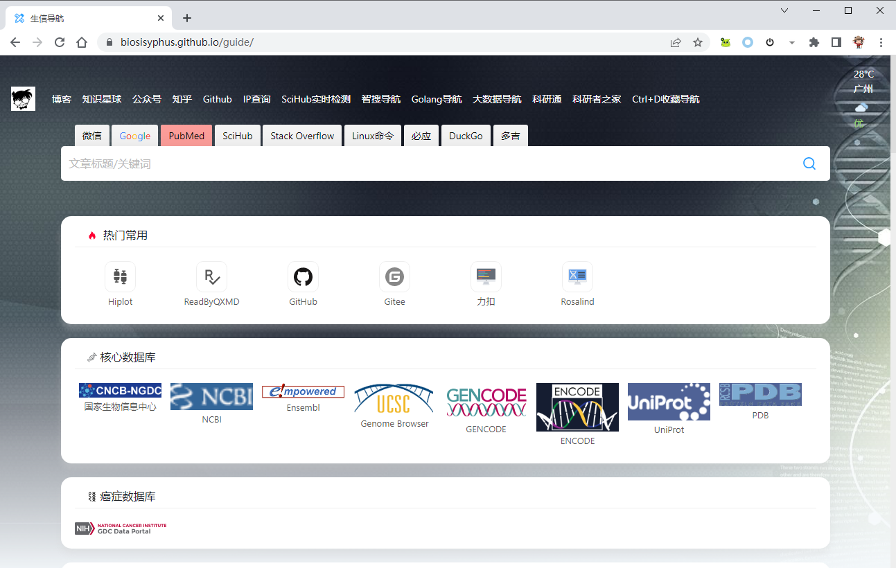The image size is (896, 568).
Task: Click the Golang导航 menu item
Action: (437, 99)
